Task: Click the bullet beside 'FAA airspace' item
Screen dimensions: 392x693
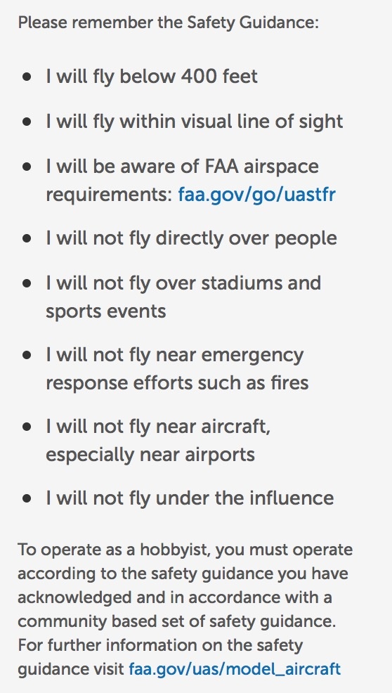Action: 27,167
